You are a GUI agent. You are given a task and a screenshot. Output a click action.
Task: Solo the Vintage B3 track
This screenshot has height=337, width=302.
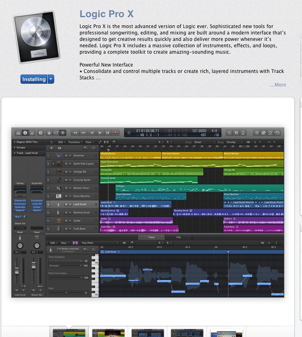pyautogui.click(x=70, y=172)
